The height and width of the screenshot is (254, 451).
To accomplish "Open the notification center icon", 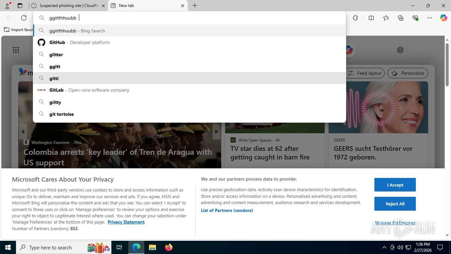I will click(x=440, y=247).
